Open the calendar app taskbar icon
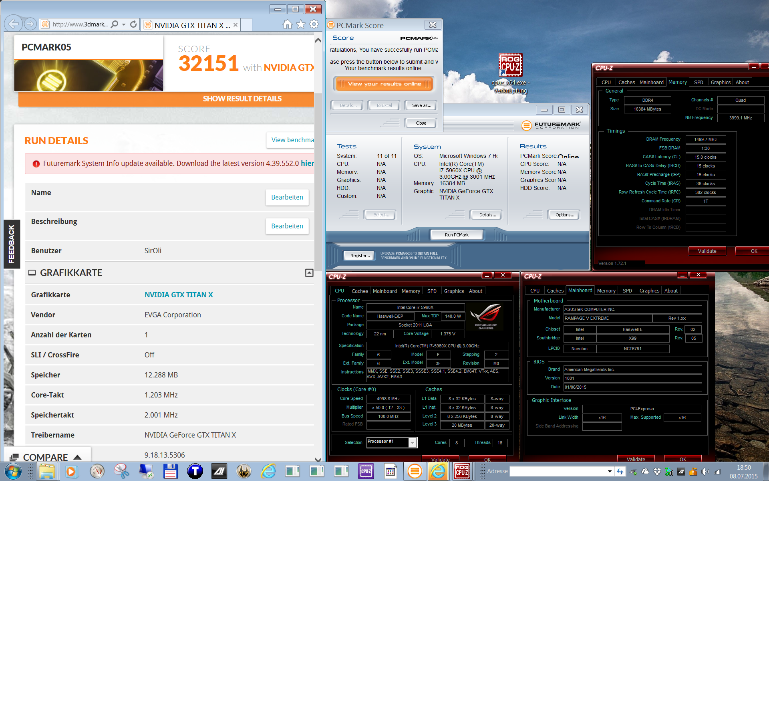The width and height of the screenshot is (769, 702). (390, 471)
